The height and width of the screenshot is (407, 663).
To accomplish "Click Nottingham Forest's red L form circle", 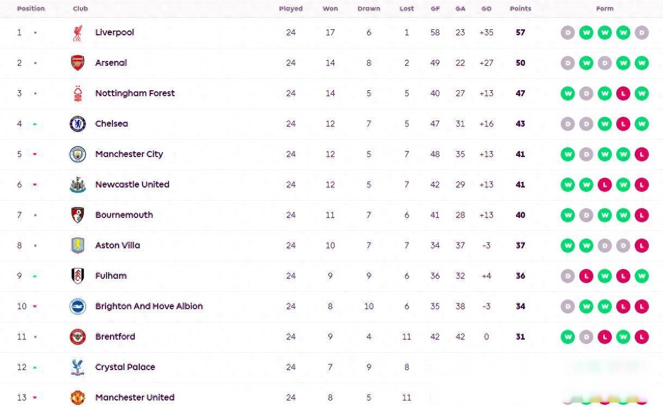I will click(x=623, y=93).
